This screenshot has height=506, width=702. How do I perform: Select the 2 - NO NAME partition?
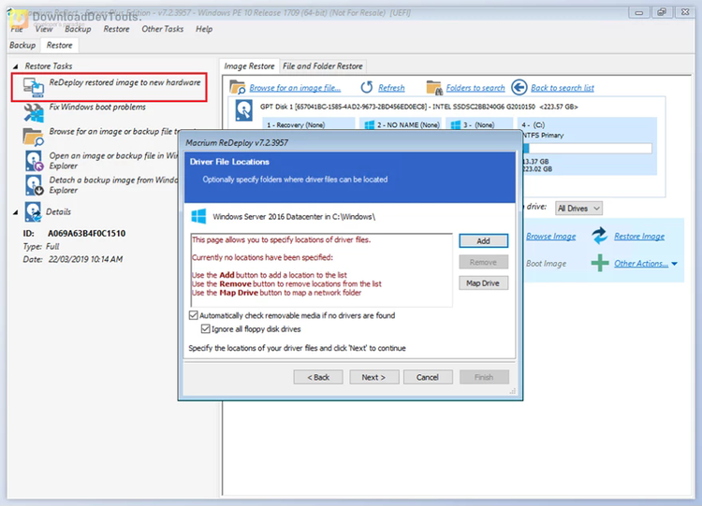point(401,124)
